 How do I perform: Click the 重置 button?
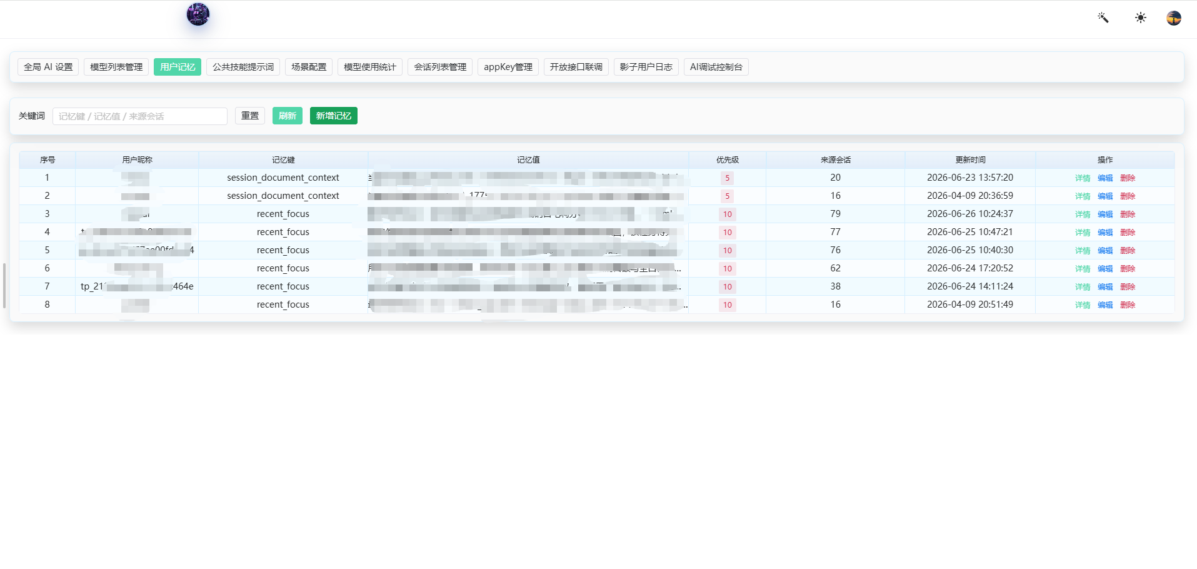pos(250,116)
